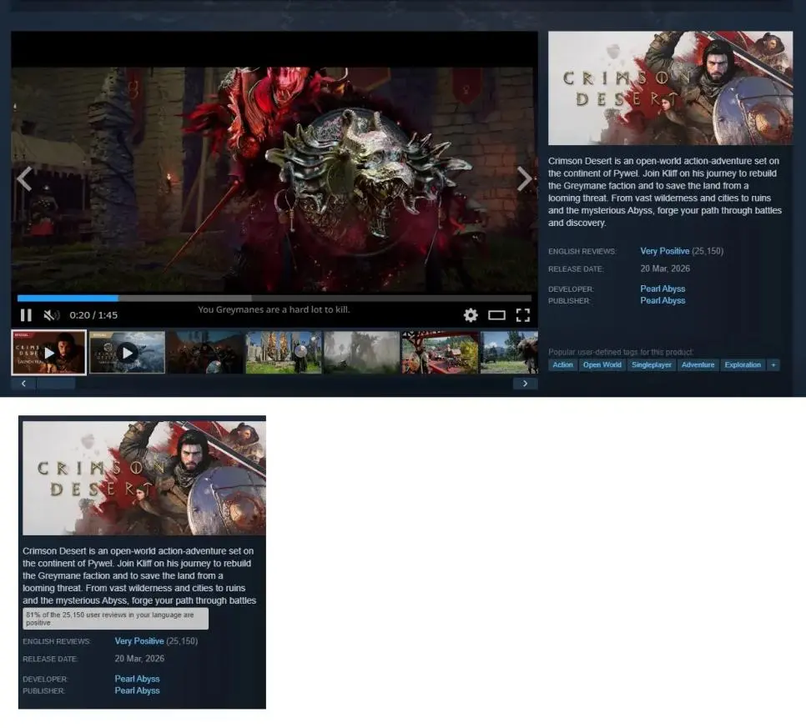Select the Action tag
This screenshot has height=728, width=806.
pos(563,365)
